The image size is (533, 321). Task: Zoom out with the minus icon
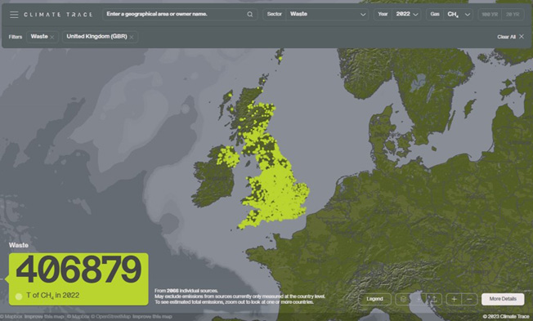(x=469, y=299)
